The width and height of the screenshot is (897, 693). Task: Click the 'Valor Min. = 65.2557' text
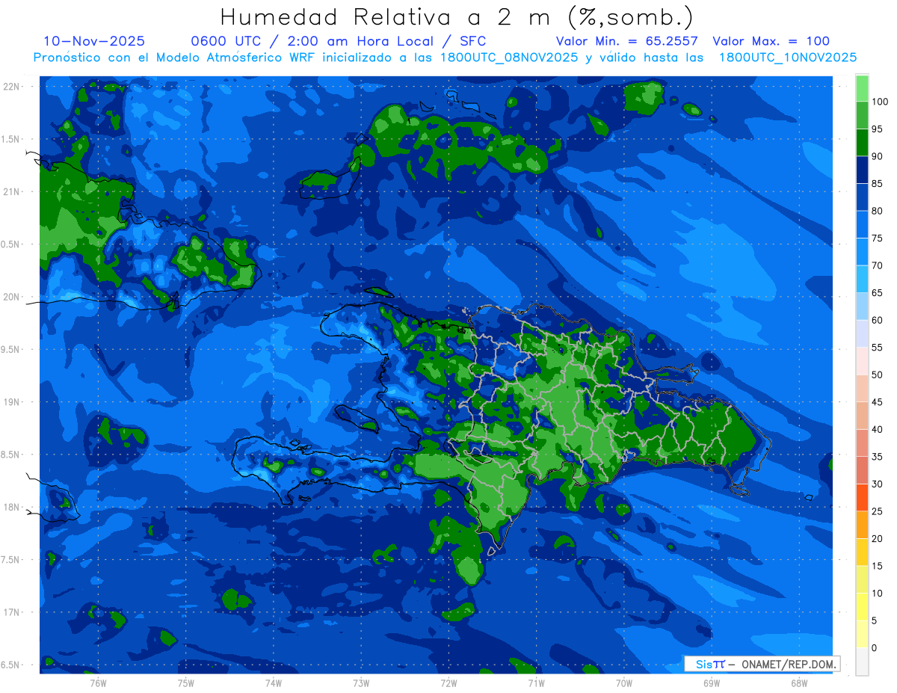[x=627, y=41]
